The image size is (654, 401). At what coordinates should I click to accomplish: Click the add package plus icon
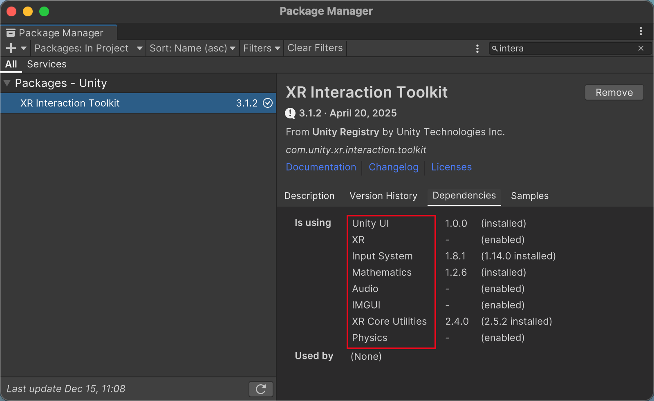tap(11, 48)
